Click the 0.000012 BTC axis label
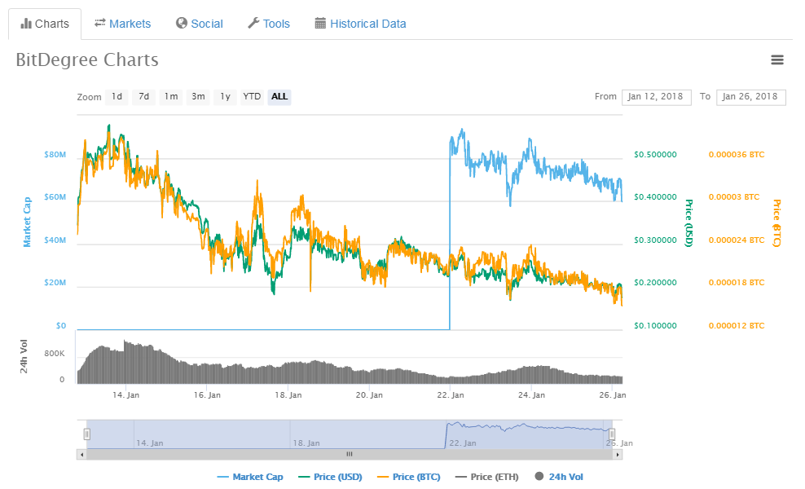This screenshot has width=805, height=489. point(737,326)
